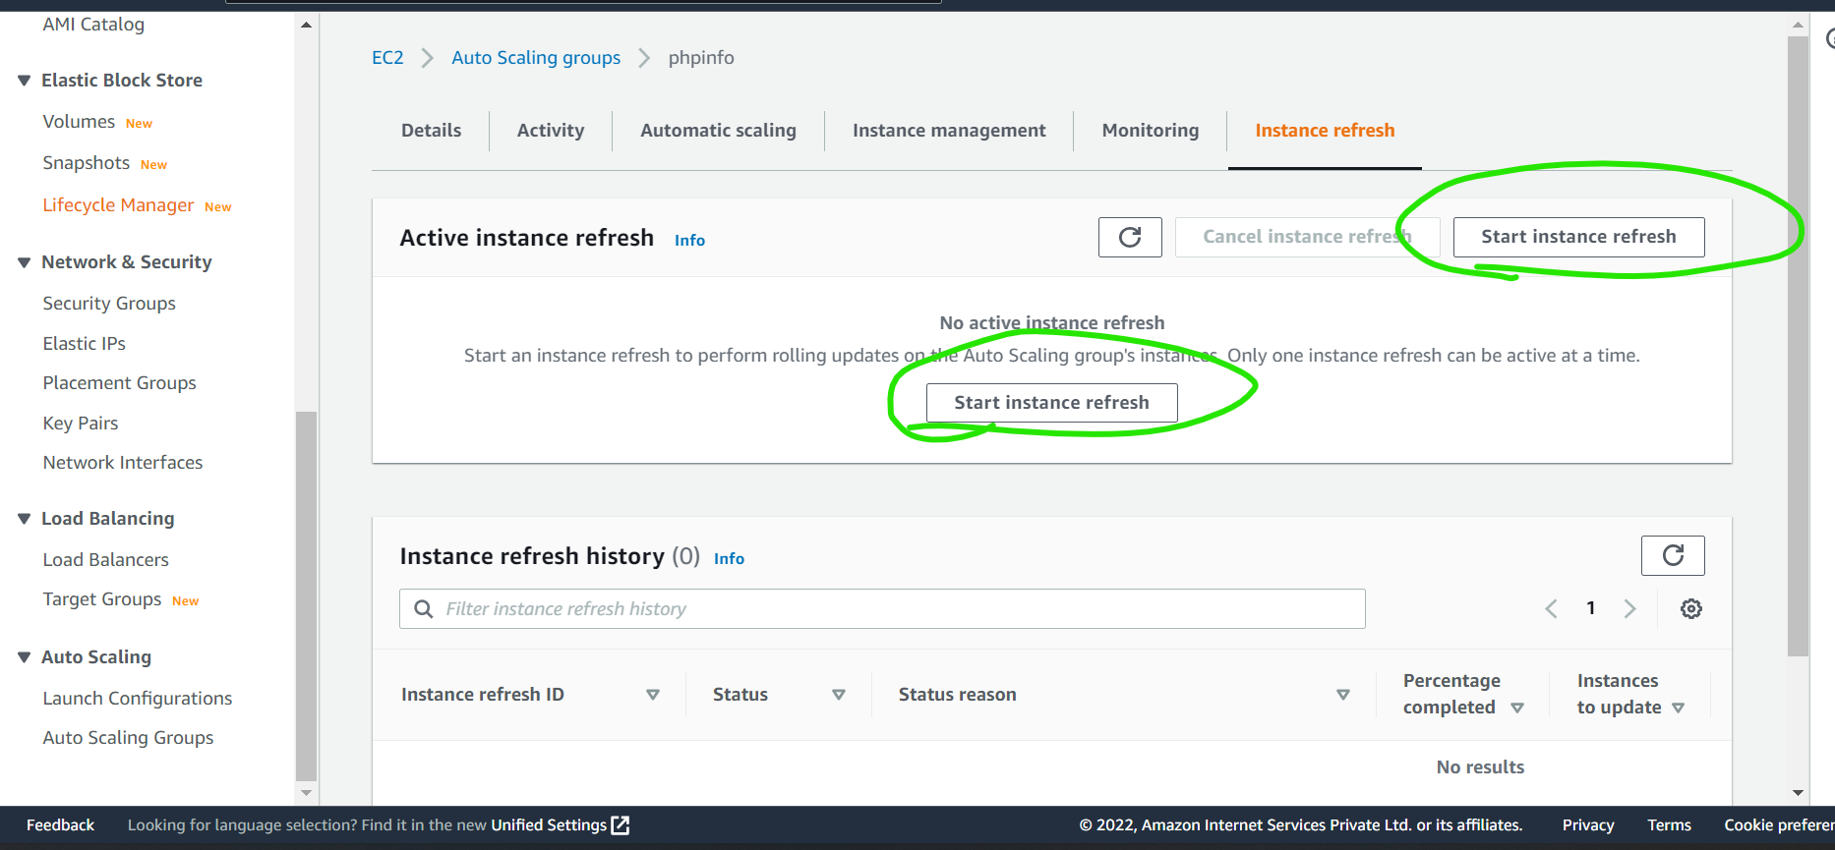Refresh the Instance refresh history table
1835x850 pixels.
point(1672,555)
